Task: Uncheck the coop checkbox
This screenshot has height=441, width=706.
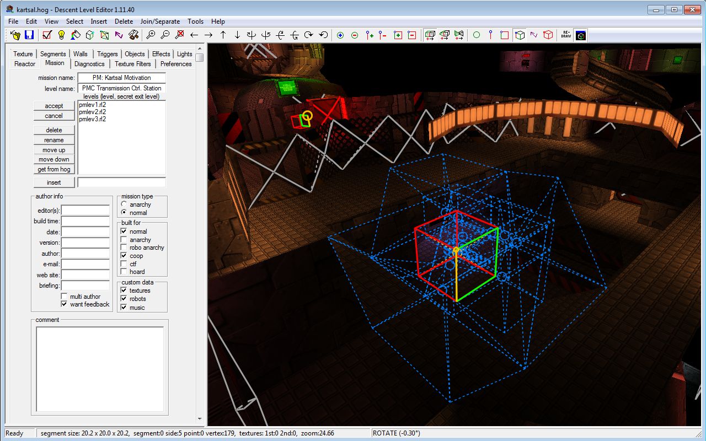Action: click(124, 256)
